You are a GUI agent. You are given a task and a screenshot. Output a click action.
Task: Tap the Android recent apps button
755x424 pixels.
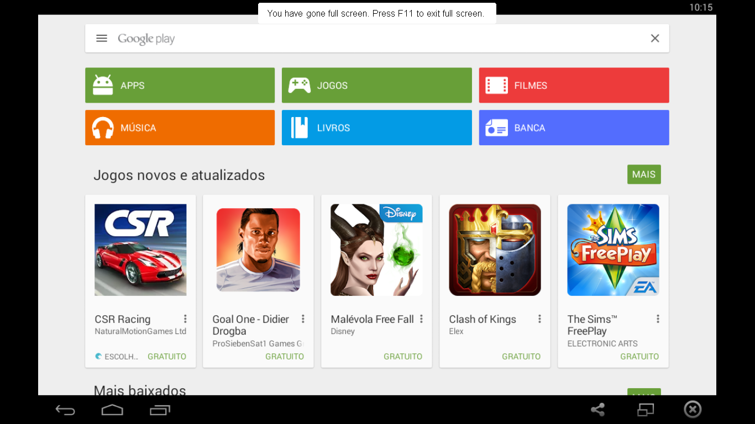(160, 410)
